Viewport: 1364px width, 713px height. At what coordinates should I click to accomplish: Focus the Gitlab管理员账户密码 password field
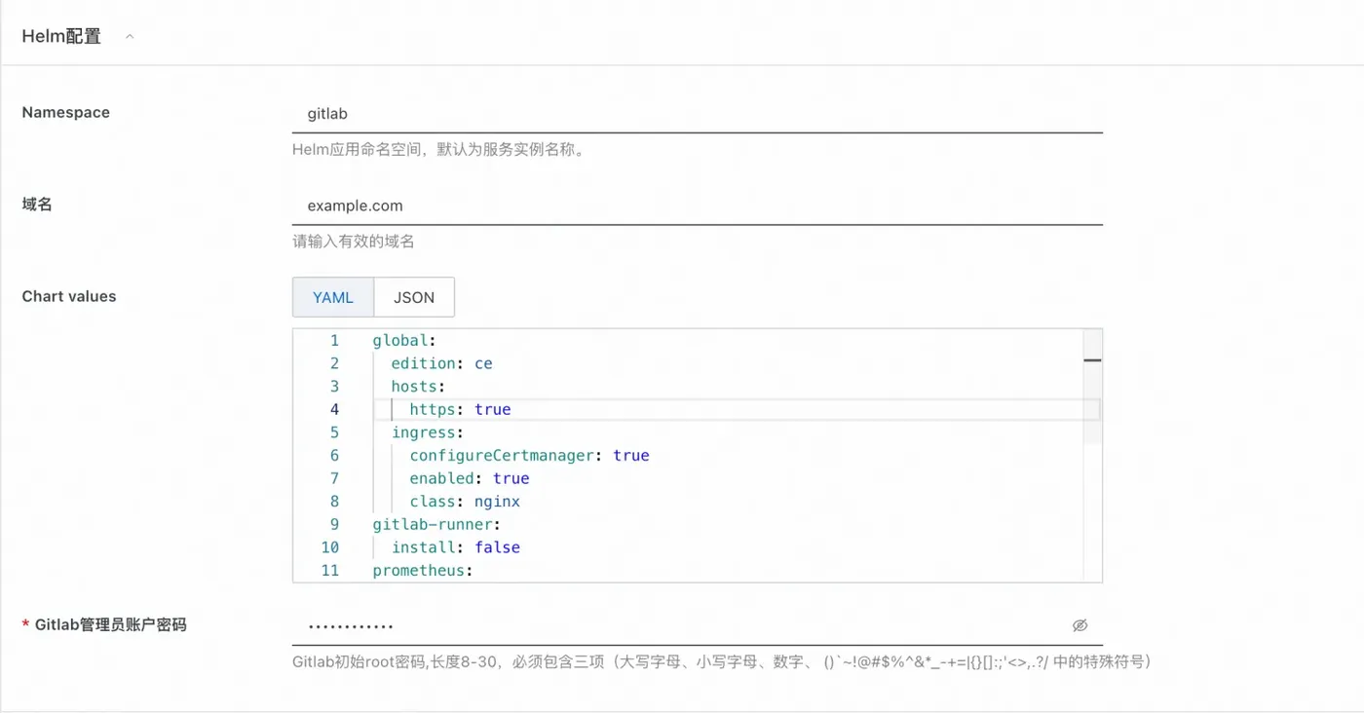pos(698,625)
